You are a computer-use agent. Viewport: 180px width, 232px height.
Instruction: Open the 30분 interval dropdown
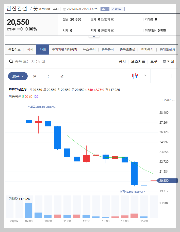[18, 76]
